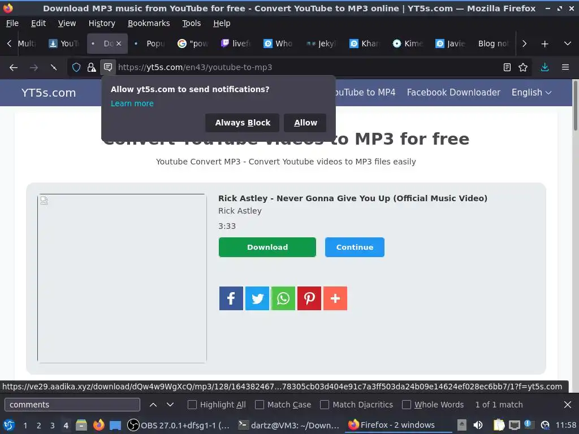Image resolution: width=579 pixels, height=434 pixels.
Task: Switch to the Blog not tab
Action: 493,44
